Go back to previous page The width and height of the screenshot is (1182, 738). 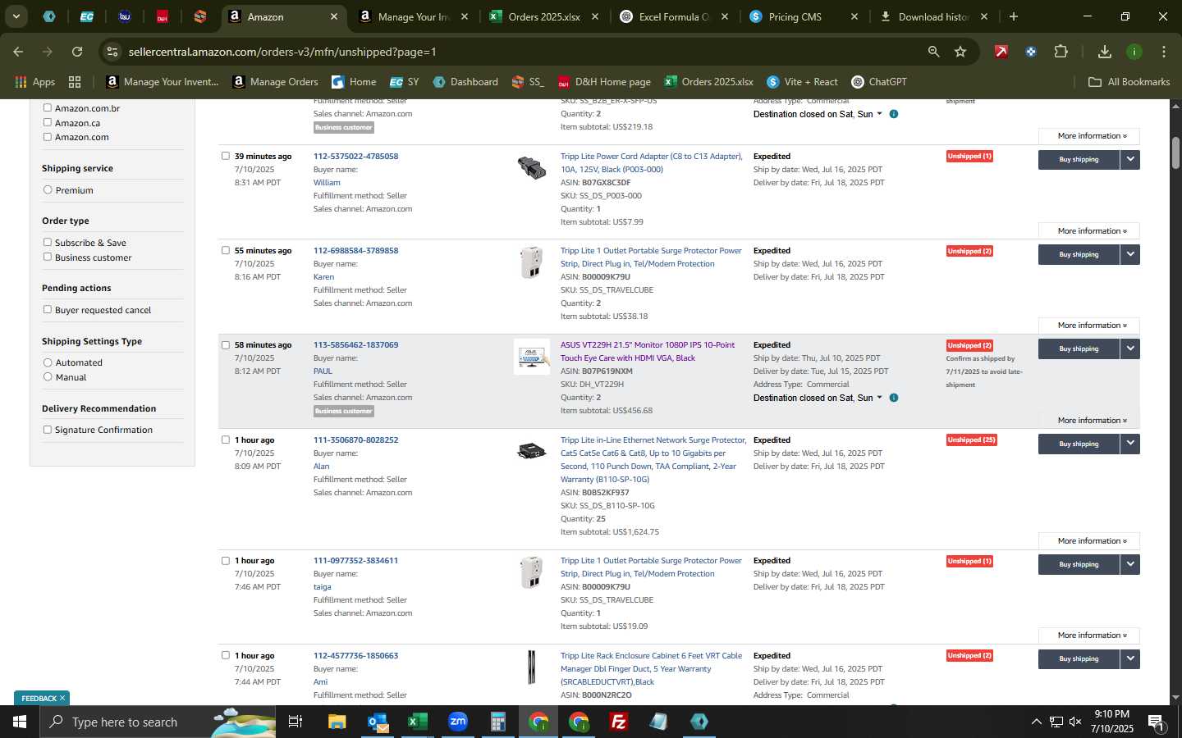click(x=18, y=52)
